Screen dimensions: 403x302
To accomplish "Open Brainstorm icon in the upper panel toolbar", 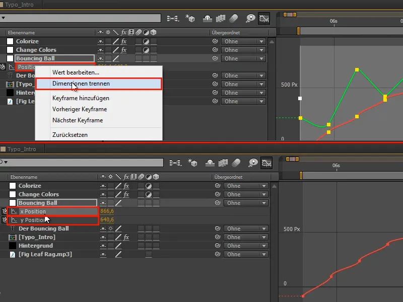I will (x=250, y=18).
